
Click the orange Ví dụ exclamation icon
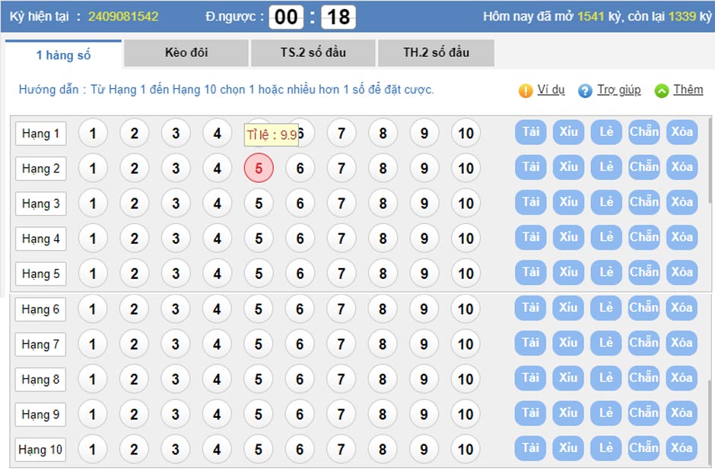click(x=526, y=90)
